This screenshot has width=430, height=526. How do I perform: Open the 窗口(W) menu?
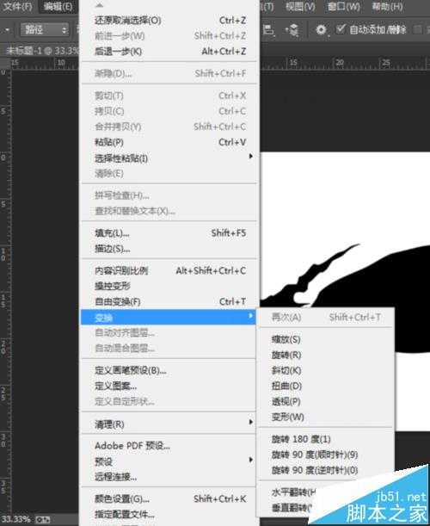[343, 6]
